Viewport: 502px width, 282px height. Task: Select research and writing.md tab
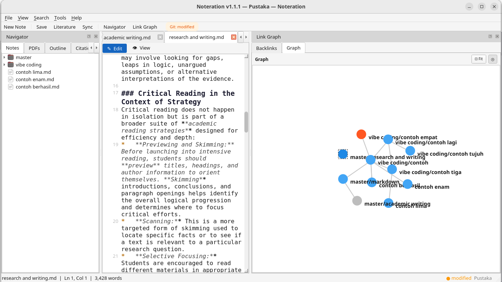pyautogui.click(x=196, y=37)
